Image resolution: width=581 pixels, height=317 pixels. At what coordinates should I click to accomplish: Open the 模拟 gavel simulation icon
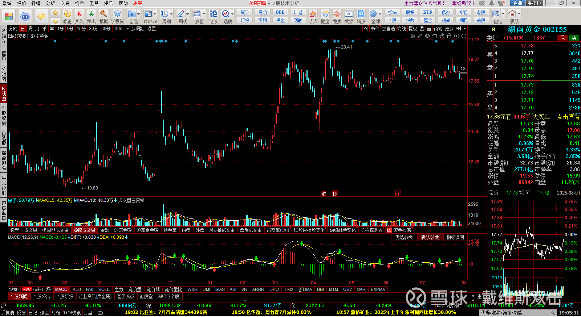pos(103,14)
